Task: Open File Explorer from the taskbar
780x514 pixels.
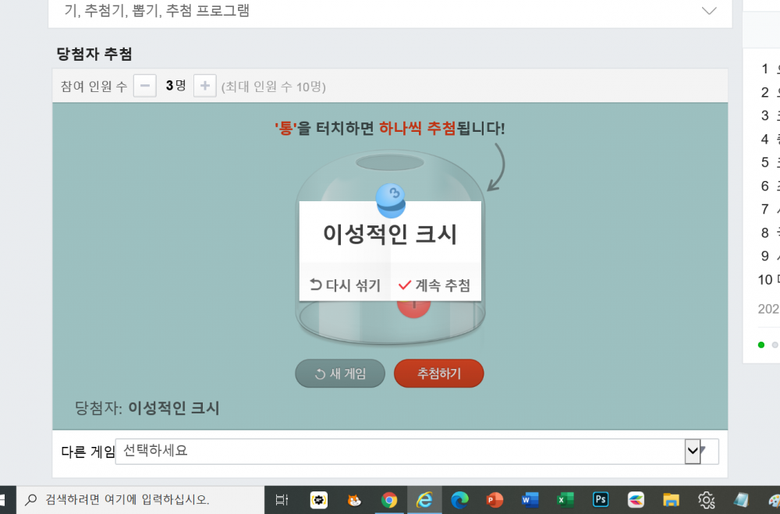Action: pyautogui.click(x=671, y=500)
